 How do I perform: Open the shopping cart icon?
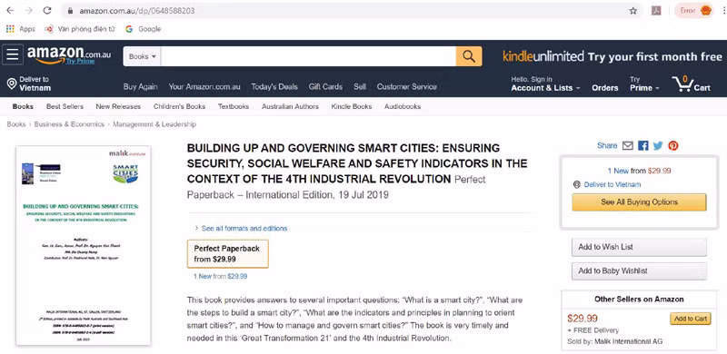click(x=692, y=84)
